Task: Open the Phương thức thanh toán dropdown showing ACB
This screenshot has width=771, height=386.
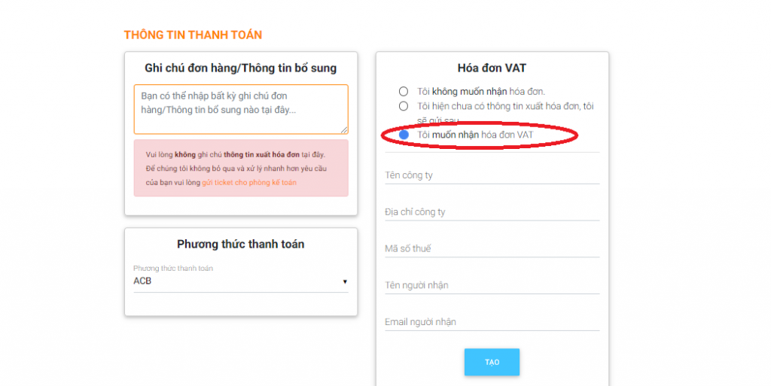Action: click(239, 281)
